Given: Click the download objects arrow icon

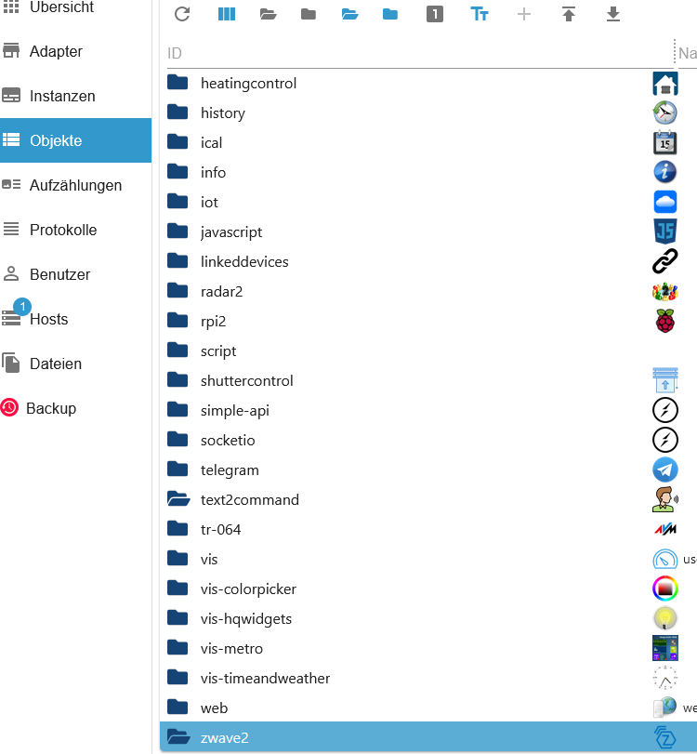Looking at the screenshot, I should (x=612, y=14).
